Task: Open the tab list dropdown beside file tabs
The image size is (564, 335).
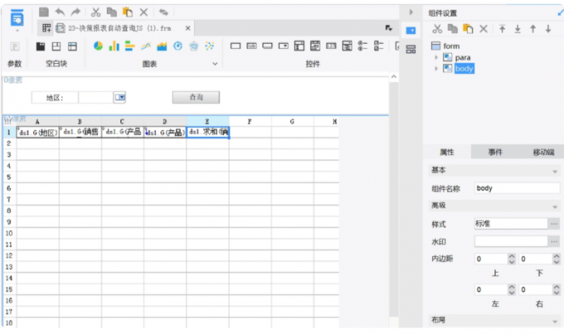Action: pos(389,28)
